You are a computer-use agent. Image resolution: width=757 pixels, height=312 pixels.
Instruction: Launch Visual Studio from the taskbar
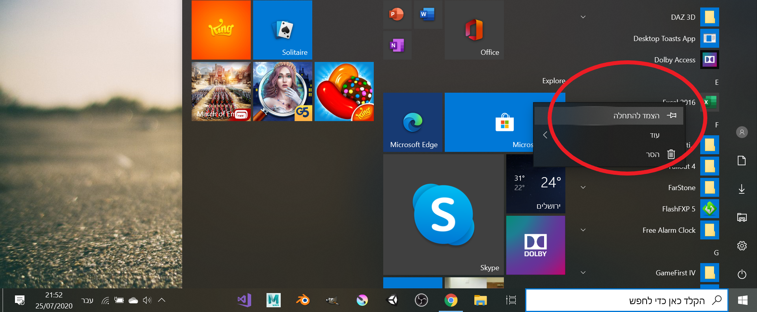point(244,301)
